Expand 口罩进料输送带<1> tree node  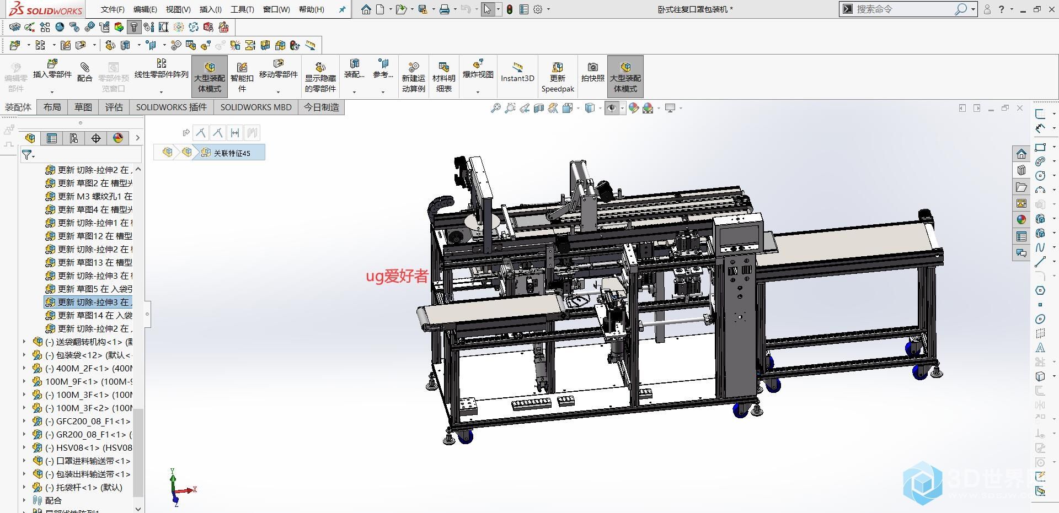(x=24, y=461)
